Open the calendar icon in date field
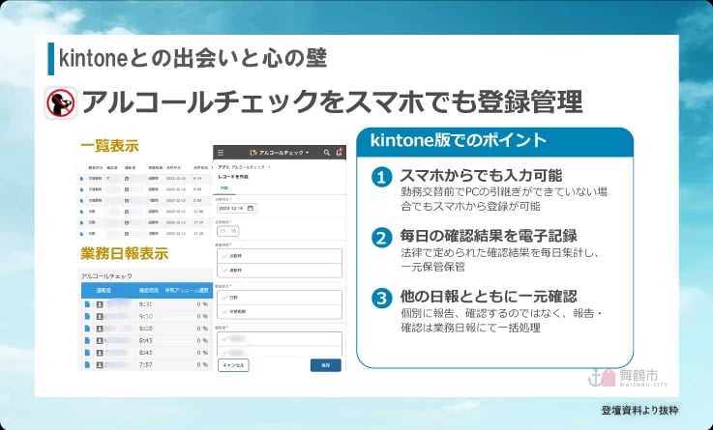This screenshot has height=430, width=713. [x=251, y=208]
